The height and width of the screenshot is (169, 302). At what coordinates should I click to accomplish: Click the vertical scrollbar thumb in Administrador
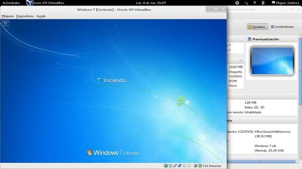(x=300, y=71)
